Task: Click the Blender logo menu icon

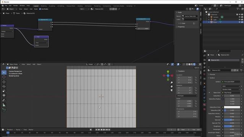Action: point(3,6)
